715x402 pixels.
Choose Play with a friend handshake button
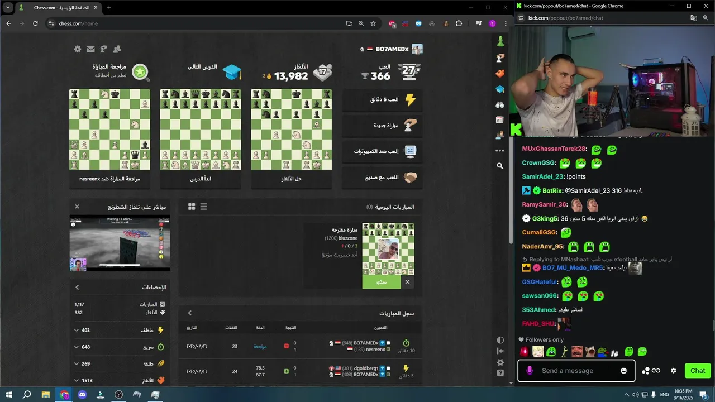(x=382, y=178)
